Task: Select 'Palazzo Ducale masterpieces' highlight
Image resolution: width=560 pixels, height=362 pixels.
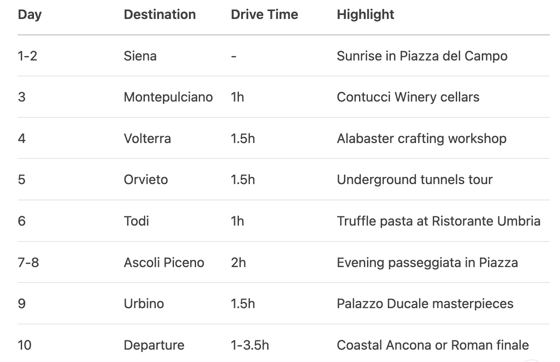Action: [x=425, y=304]
